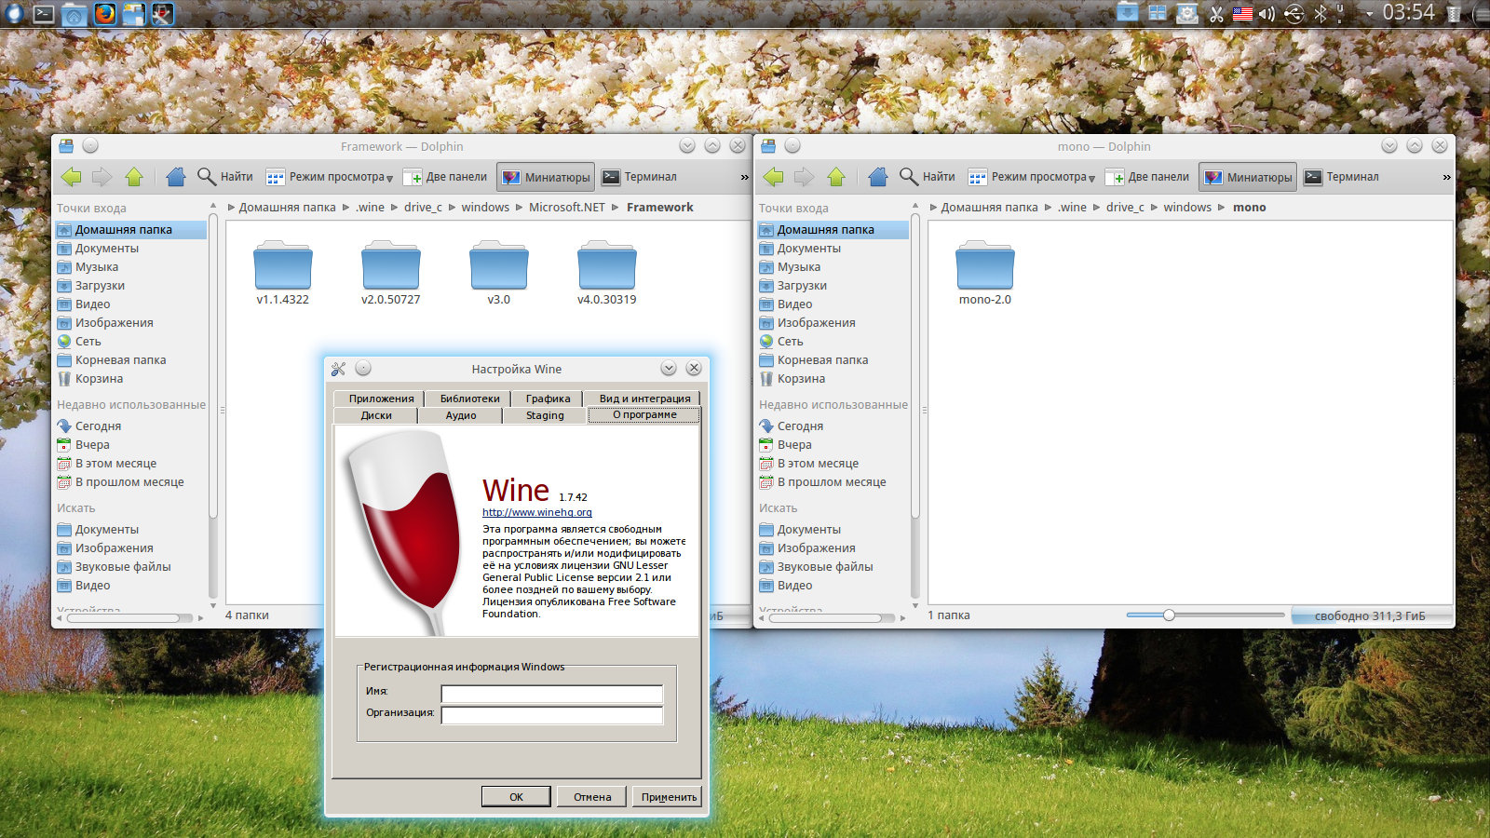Open Терминал in mono window toolbar
This screenshot has width=1490, height=838.
[x=1341, y=177]
